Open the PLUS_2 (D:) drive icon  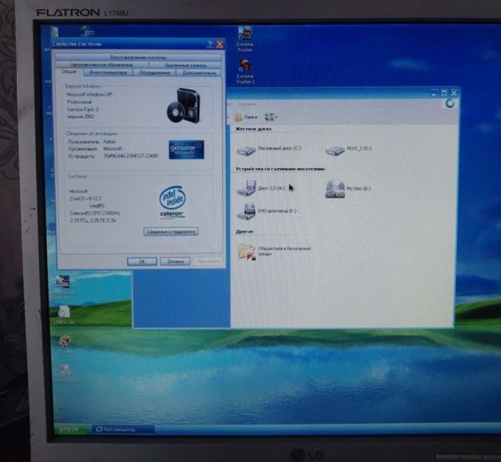[x=348, y=150]
